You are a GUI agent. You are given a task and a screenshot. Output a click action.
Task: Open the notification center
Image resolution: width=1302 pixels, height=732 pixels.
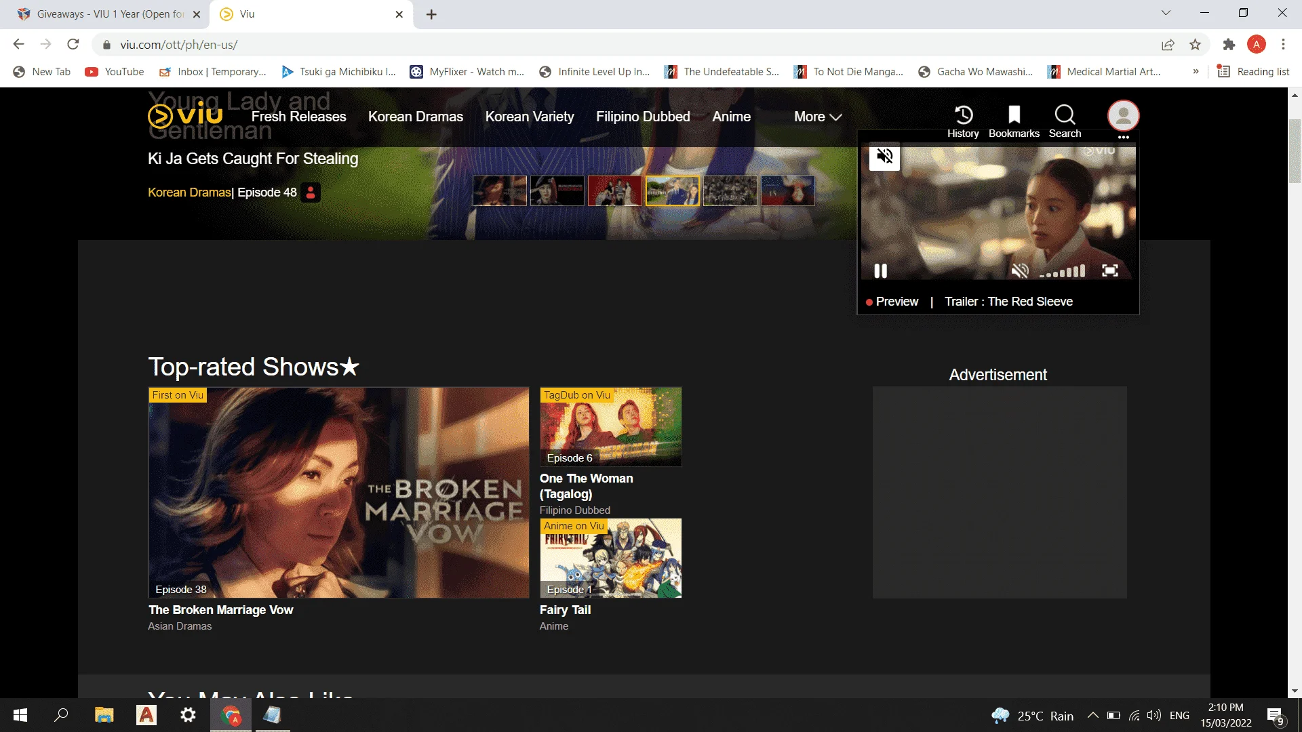point(1276,716)
